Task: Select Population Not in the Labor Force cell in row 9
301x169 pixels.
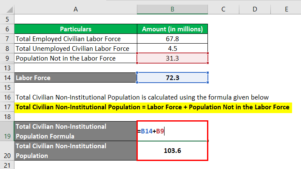Action: pyautogui.click(x=76, y=58)
